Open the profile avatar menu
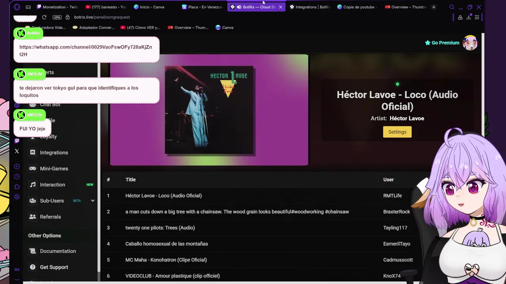Screen dimensions: 506x284 470,43
